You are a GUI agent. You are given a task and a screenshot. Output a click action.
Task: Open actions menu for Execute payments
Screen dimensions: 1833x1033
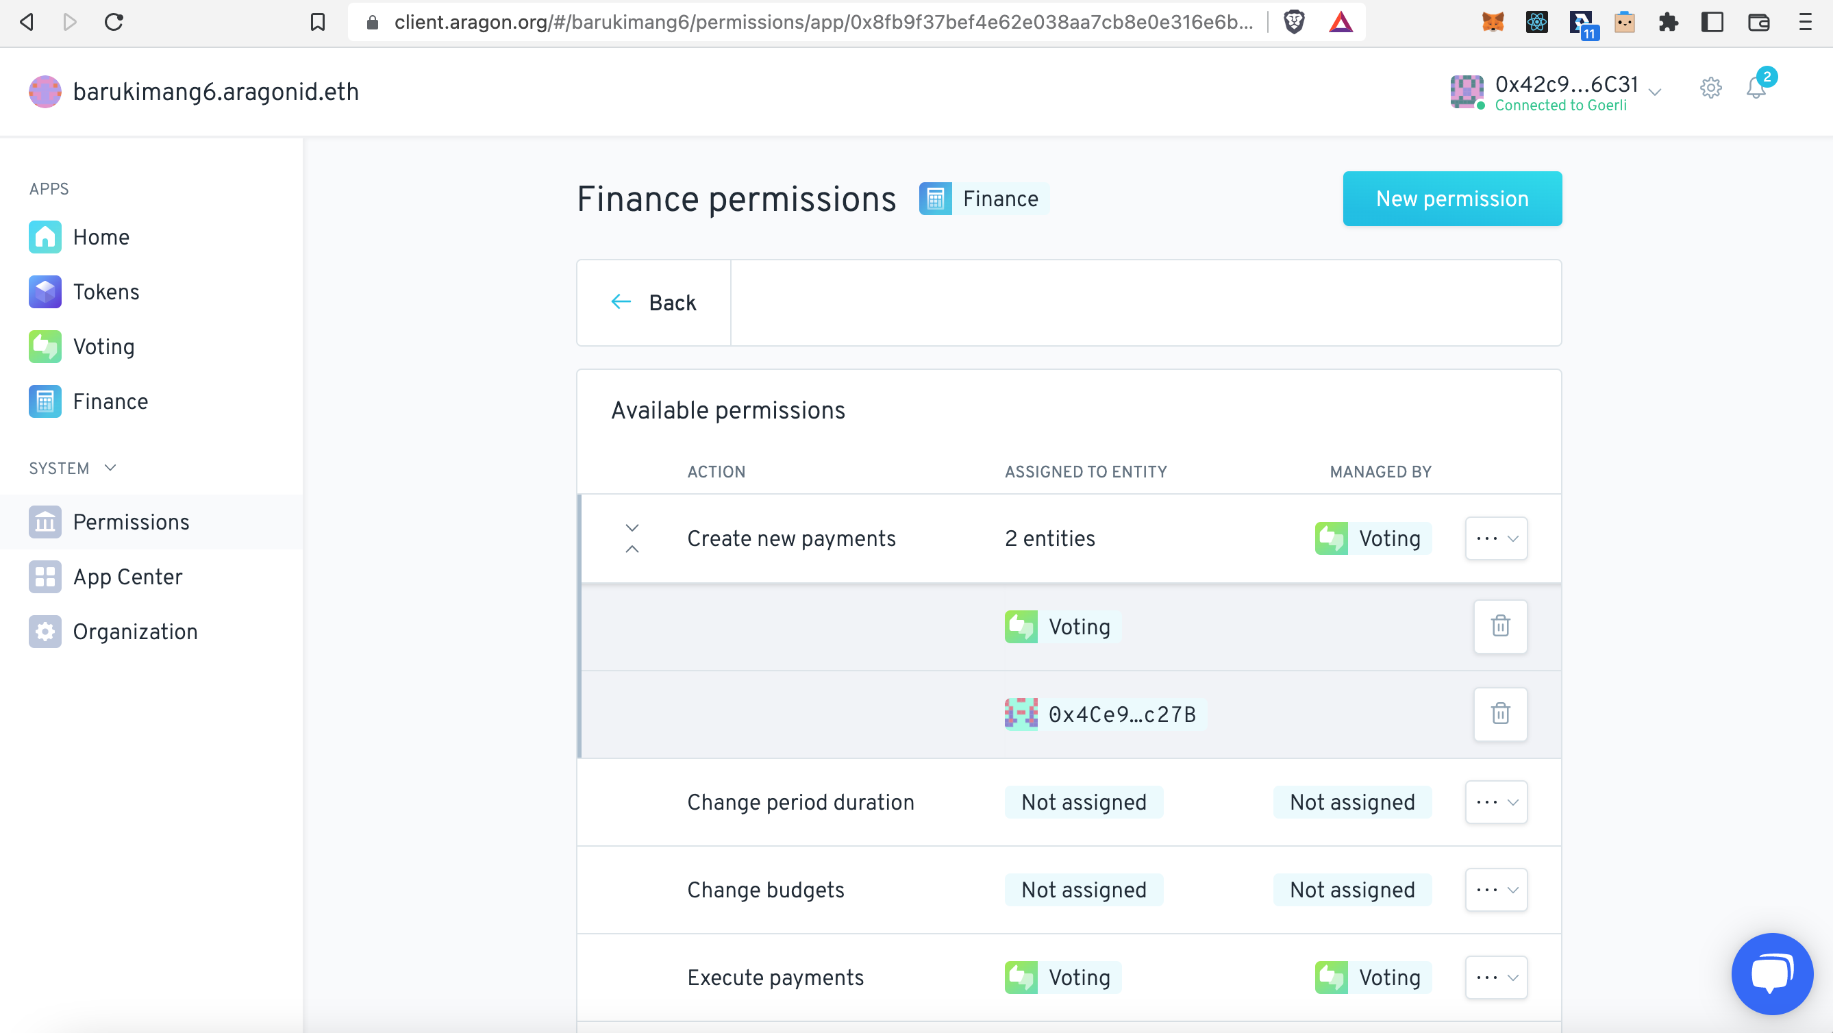(1496, 978)
